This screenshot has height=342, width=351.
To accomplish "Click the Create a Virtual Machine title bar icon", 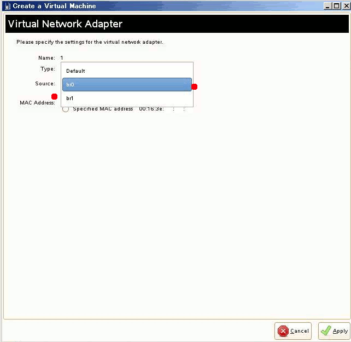I will click(8, 6).
